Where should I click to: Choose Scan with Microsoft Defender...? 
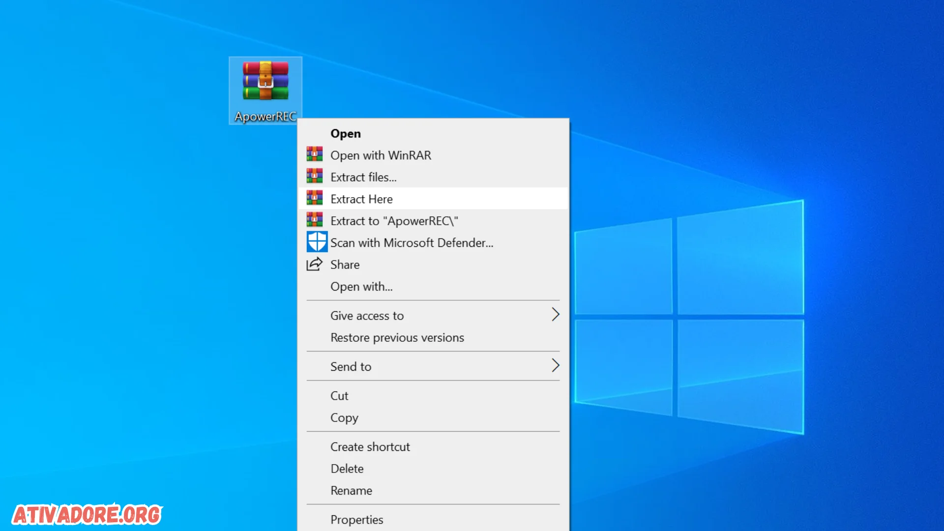433,242
